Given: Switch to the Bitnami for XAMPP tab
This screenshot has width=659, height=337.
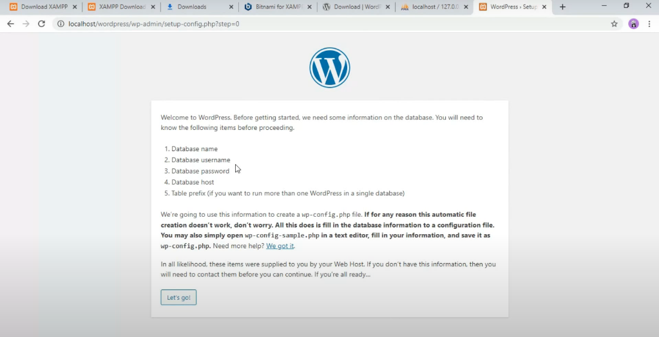Looking at the screenshot, I should [278, 6].
